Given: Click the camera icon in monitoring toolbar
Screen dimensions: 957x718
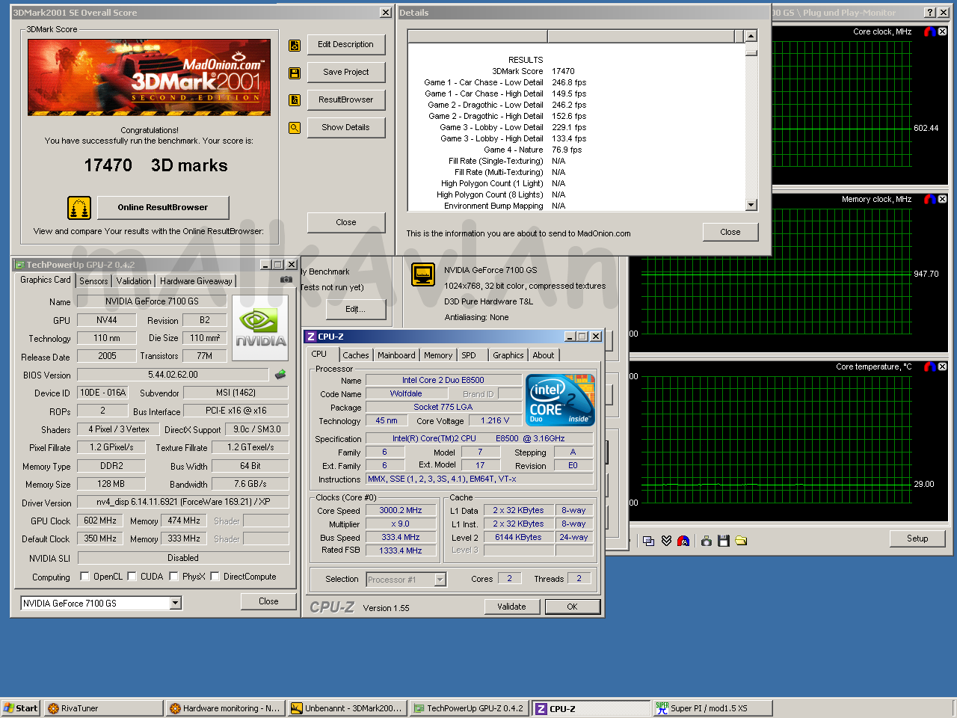Looking at the screenshot, I should click(x=706, y=541).
